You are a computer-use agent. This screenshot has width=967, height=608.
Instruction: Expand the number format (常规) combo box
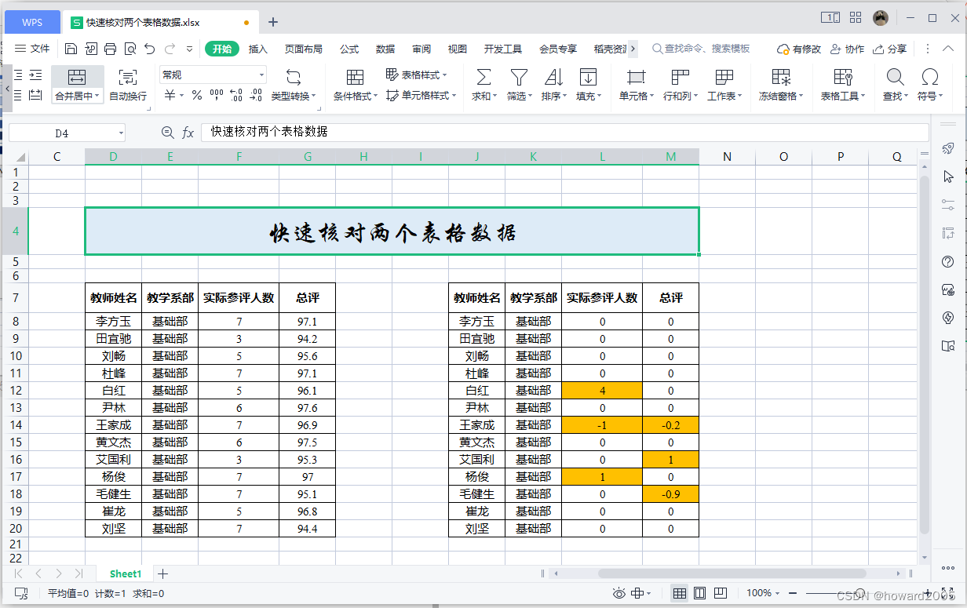(261, 75)
